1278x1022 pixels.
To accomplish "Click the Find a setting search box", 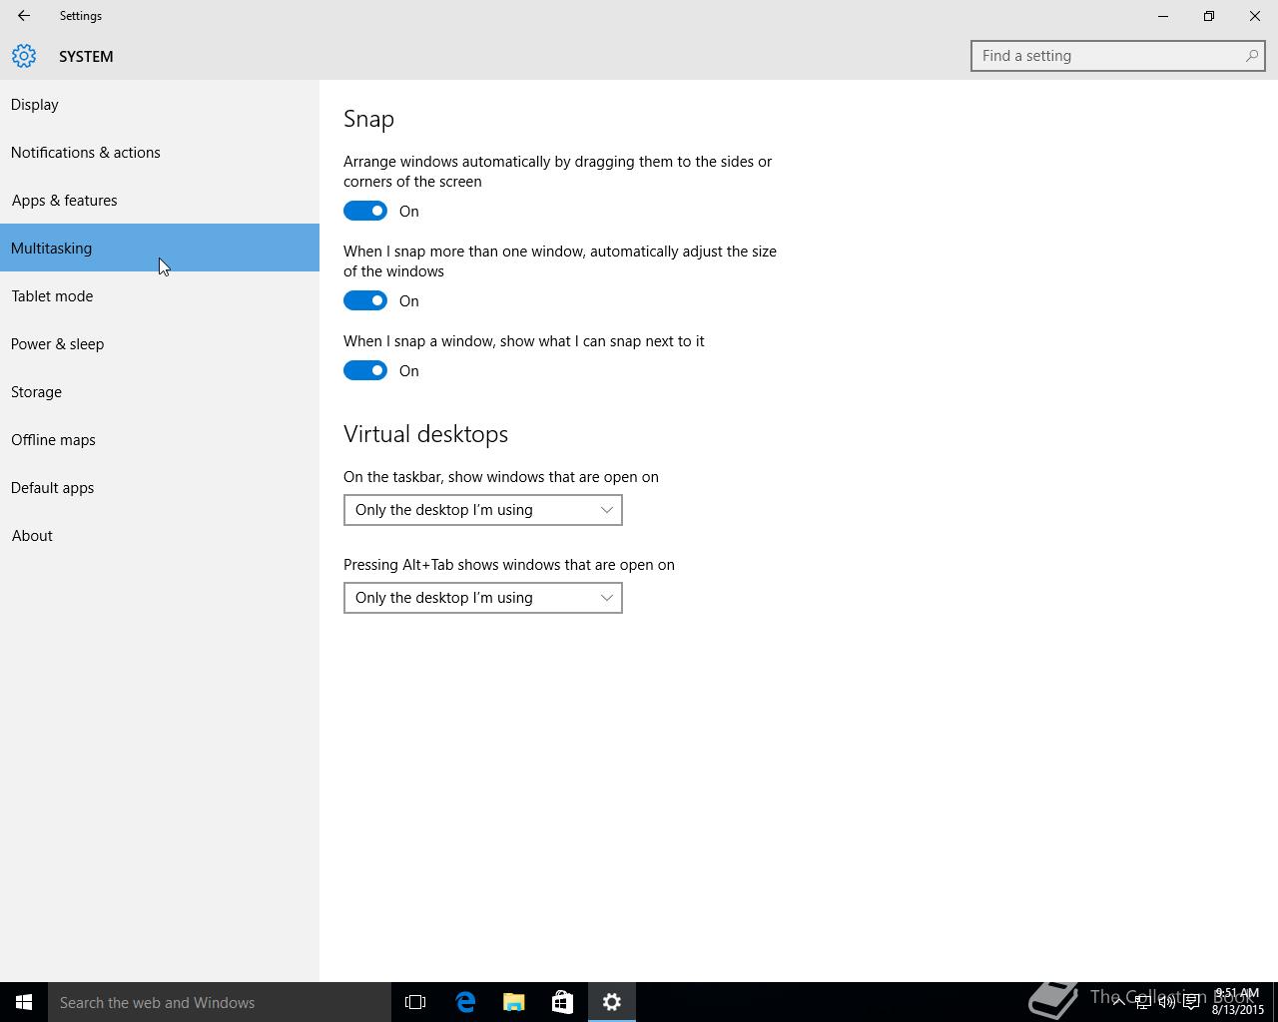I will 1118,56.
